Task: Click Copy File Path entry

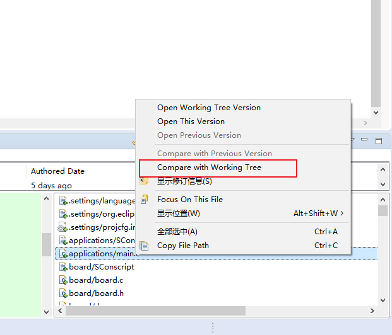Action: [183, 246]
